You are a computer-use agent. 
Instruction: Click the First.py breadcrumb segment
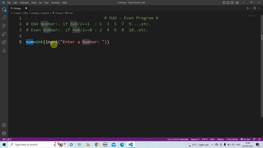pos(58,13)
